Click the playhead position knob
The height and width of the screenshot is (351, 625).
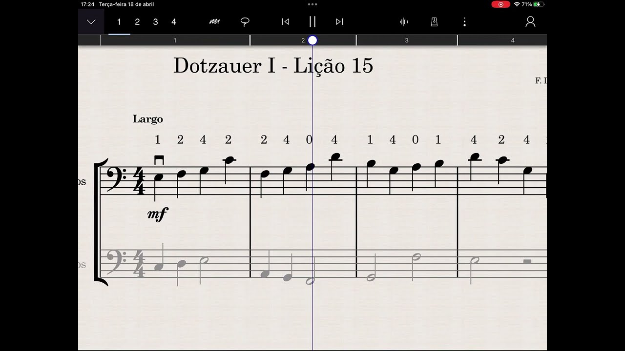point(312,40)
